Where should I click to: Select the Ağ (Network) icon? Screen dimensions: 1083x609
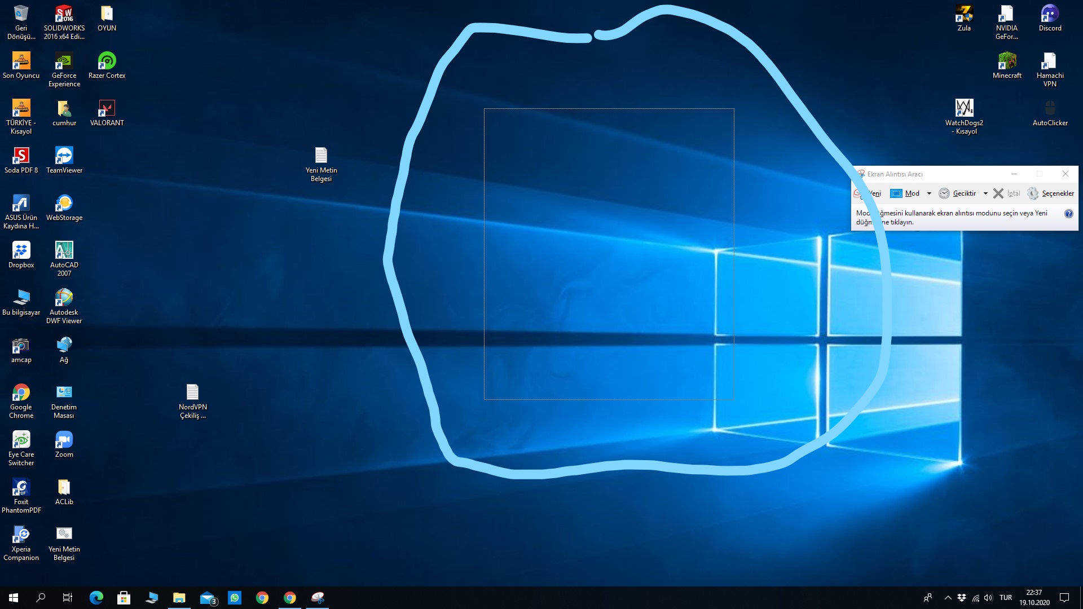click(64, 350)
